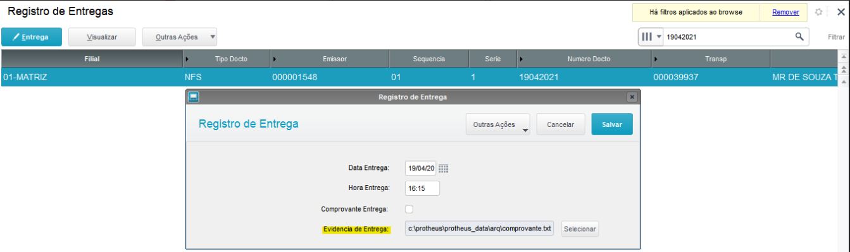Viewport: 850px width, 252px height.
Task: Open the Outras Ações dropdown in main toolbar
Action: [180, 37]
